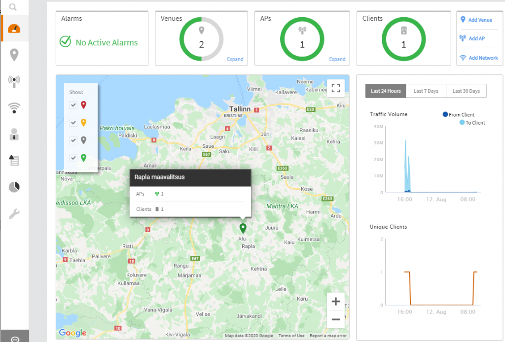Open the dashboard gauge icon in sidebar
Screen dimensions: 505x342
coord(14,29)
